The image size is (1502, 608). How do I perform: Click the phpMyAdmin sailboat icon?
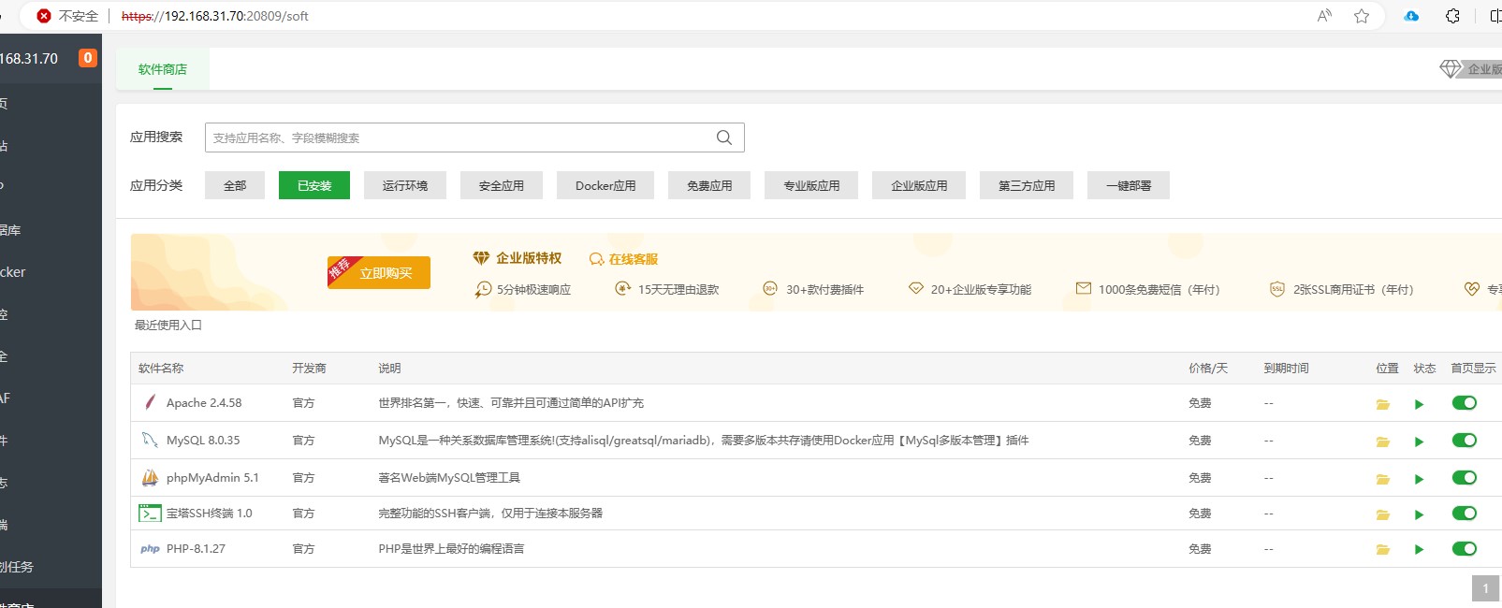(x=150, y=477)
